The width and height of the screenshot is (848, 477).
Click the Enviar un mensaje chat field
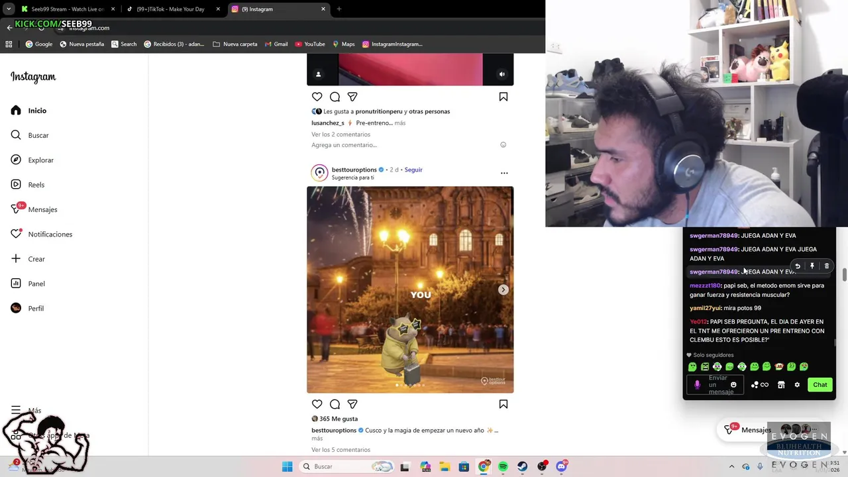coord(715,385)
